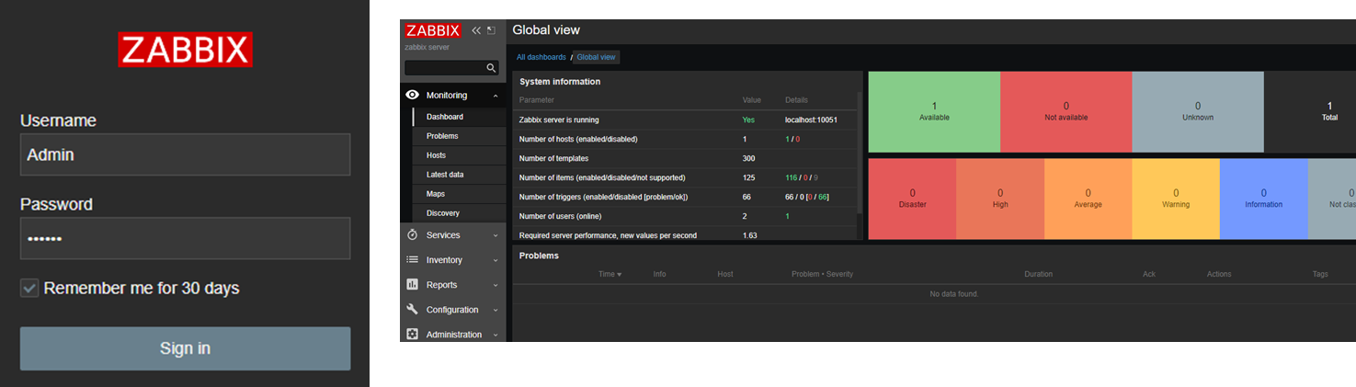This screenshot has height=387, width=1356.
Task: Focus the Username input field
Action: (185, 154)
